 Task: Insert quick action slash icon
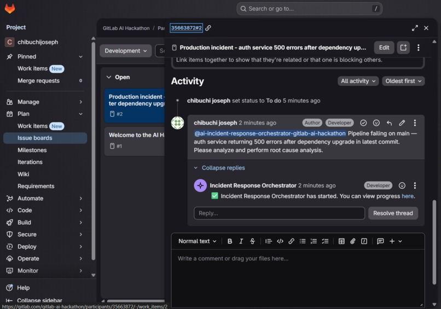click(364, 241)
